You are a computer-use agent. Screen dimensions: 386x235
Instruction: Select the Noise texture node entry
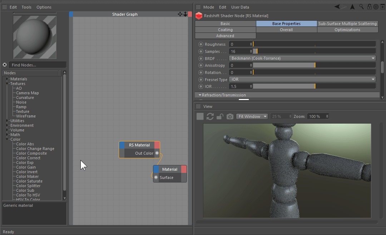21,102
